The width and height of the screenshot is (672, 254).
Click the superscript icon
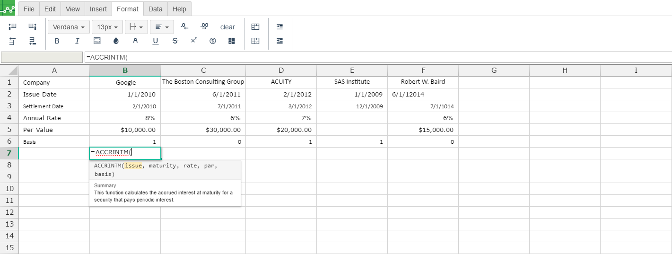[194, 41]
